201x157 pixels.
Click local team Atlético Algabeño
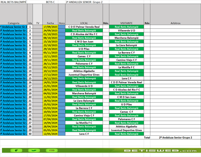coord(84,71)
